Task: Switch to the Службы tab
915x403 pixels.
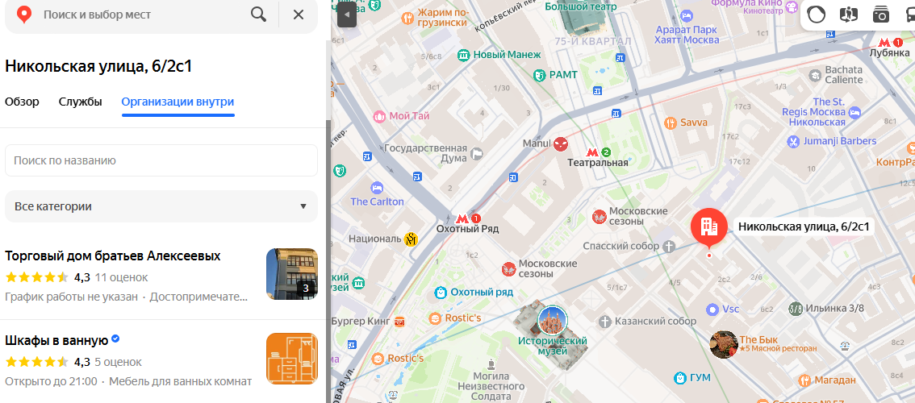Action: (80, 102)
